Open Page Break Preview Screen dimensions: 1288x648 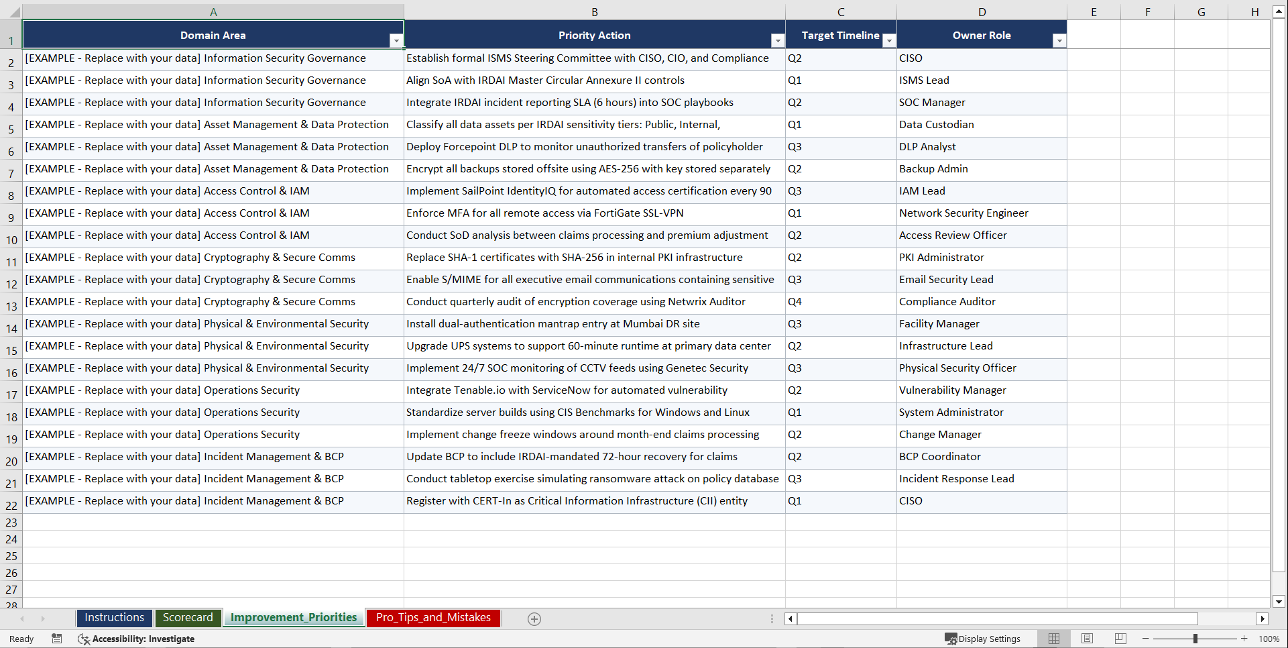(1120, 639)
